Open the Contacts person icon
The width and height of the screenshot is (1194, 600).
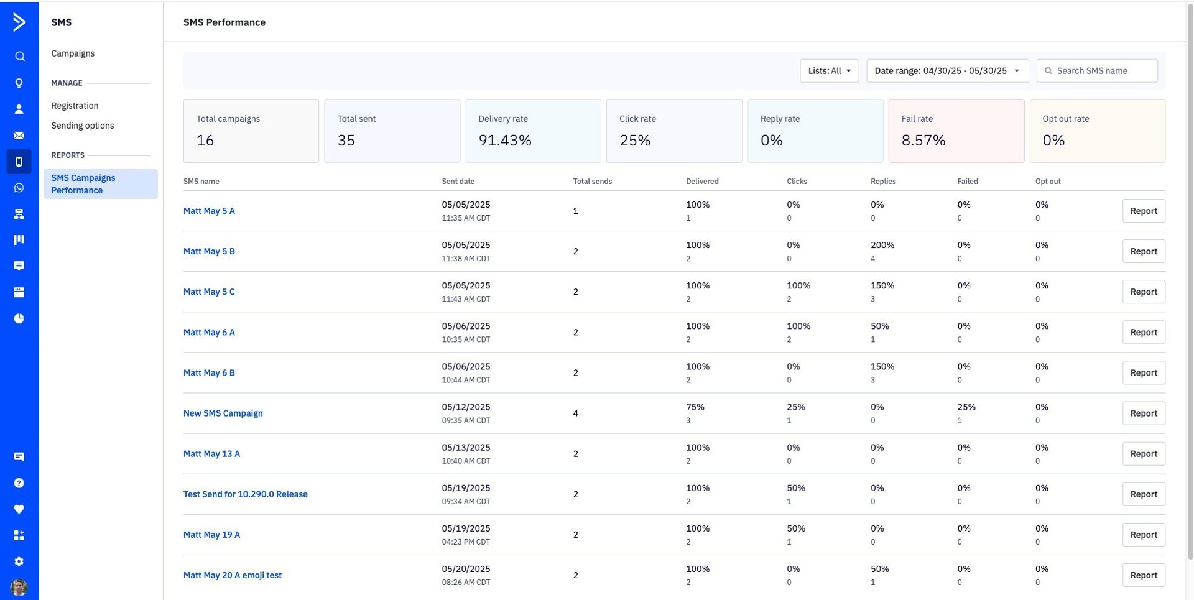tap(19, 109)
